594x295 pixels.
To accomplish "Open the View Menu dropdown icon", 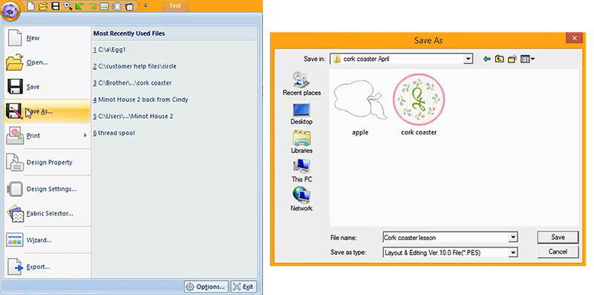I will click(527, 59).
